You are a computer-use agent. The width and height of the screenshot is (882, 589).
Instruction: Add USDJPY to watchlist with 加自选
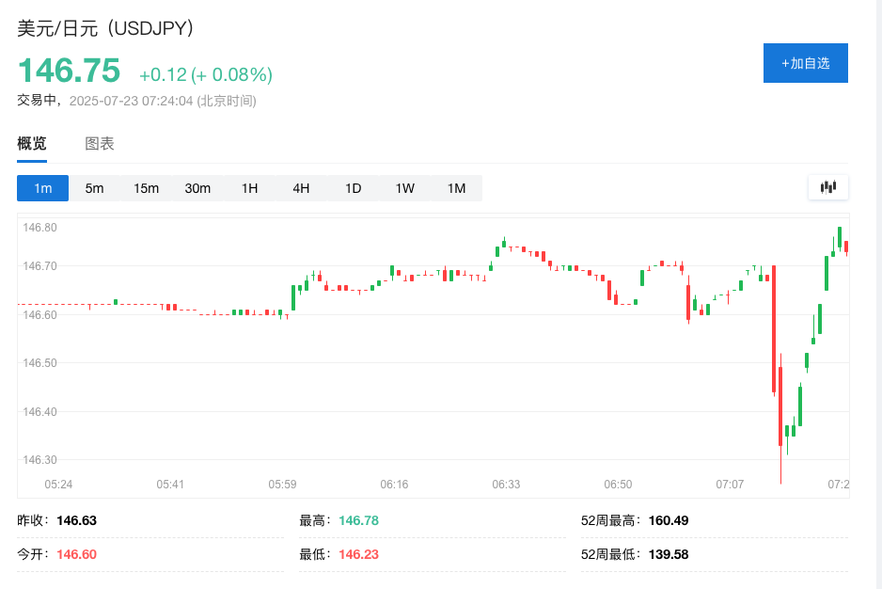pyautogui.click(x=805, y=63)
